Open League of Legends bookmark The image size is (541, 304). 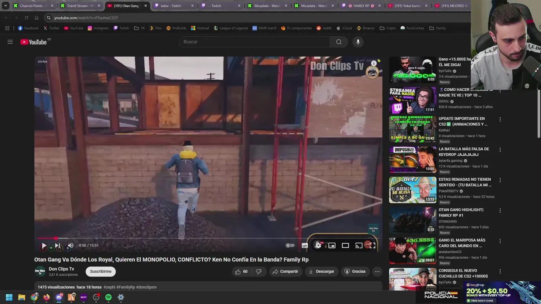click(x=231, y=28)
